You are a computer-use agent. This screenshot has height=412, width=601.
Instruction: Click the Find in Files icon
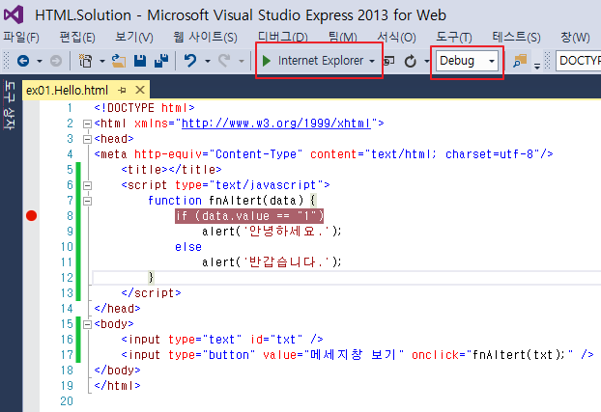pos(520,61)
